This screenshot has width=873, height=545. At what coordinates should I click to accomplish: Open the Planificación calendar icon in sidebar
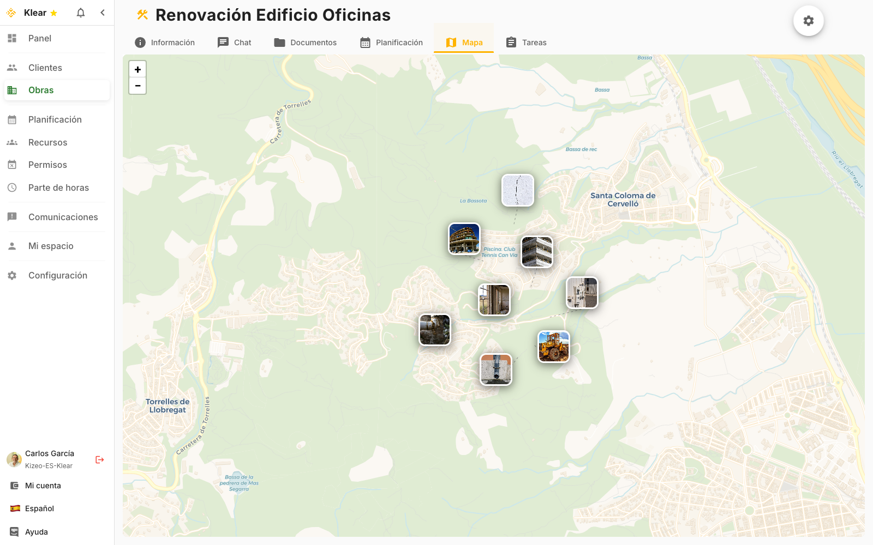coord(12,119)
